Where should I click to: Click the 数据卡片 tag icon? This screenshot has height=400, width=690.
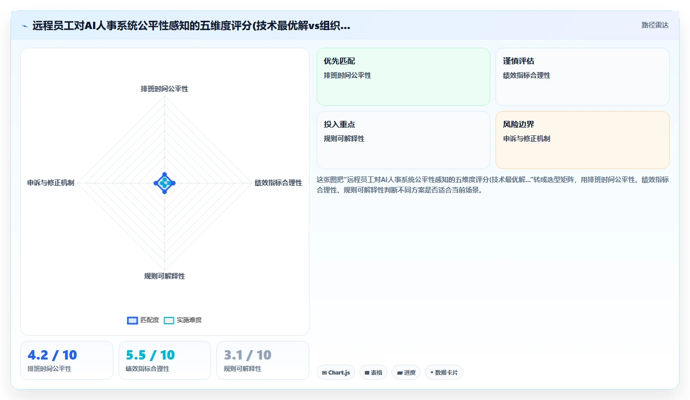[432, 373]
